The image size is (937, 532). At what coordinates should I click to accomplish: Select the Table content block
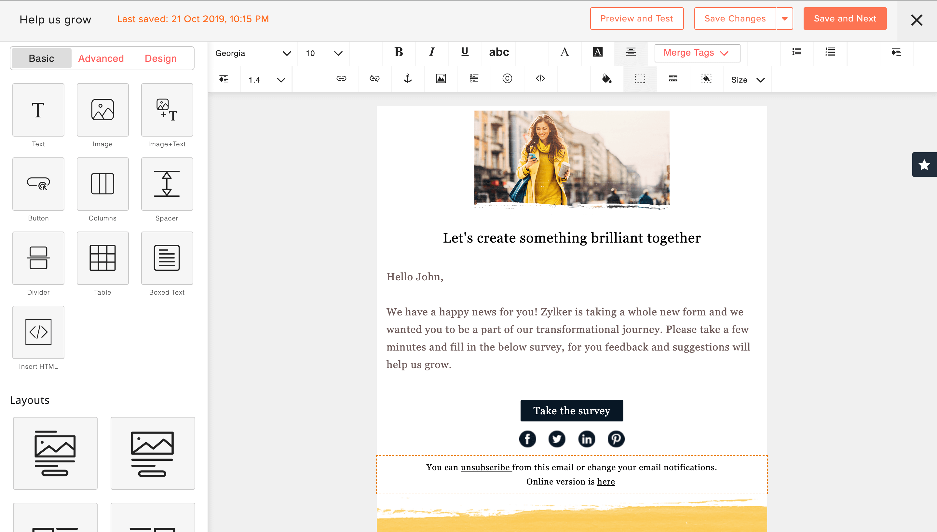103,258
